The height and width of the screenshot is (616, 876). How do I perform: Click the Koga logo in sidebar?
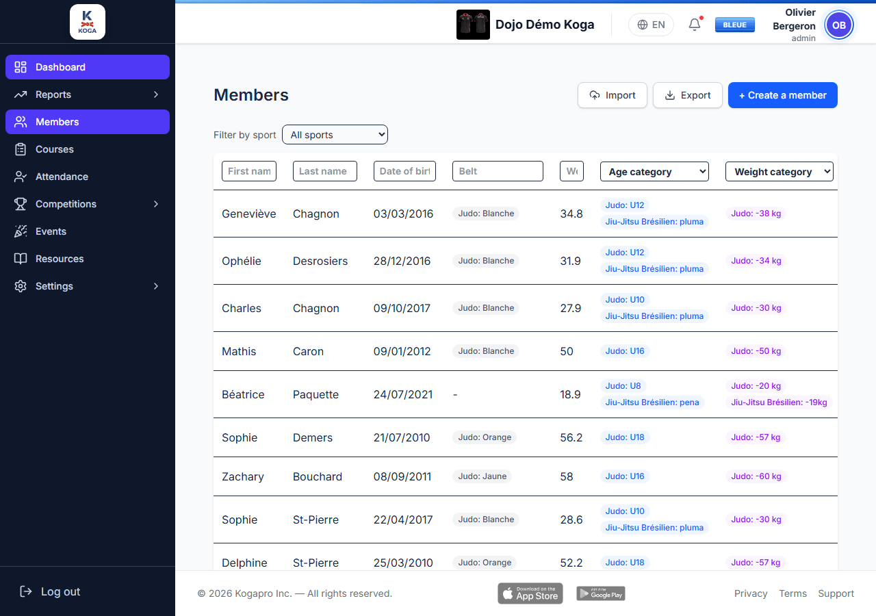[88, 22]
